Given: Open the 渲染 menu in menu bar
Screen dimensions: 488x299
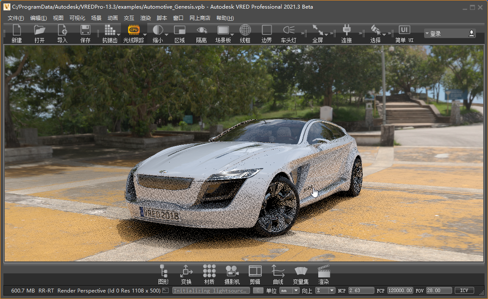Looking at the screenshot, I should (x=146, y=18).
